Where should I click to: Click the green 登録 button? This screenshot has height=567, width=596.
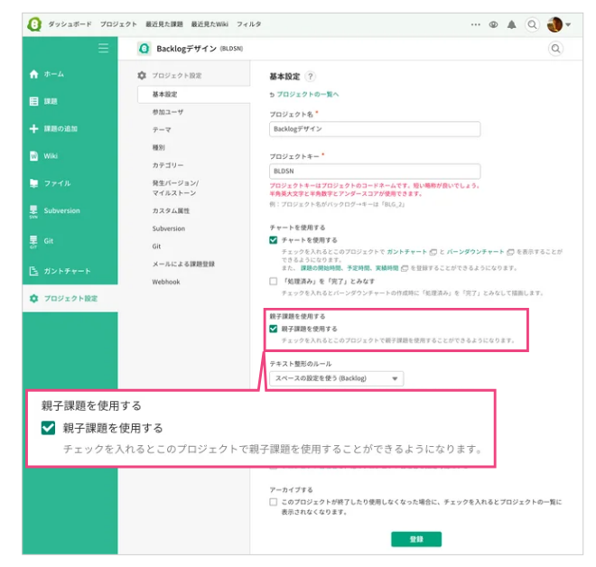tap(416, 539)
